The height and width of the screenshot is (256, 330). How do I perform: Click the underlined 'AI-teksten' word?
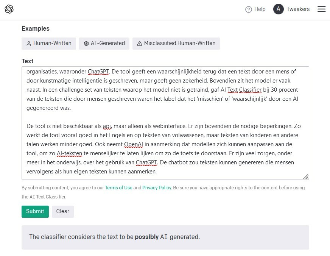coord(70,153)
